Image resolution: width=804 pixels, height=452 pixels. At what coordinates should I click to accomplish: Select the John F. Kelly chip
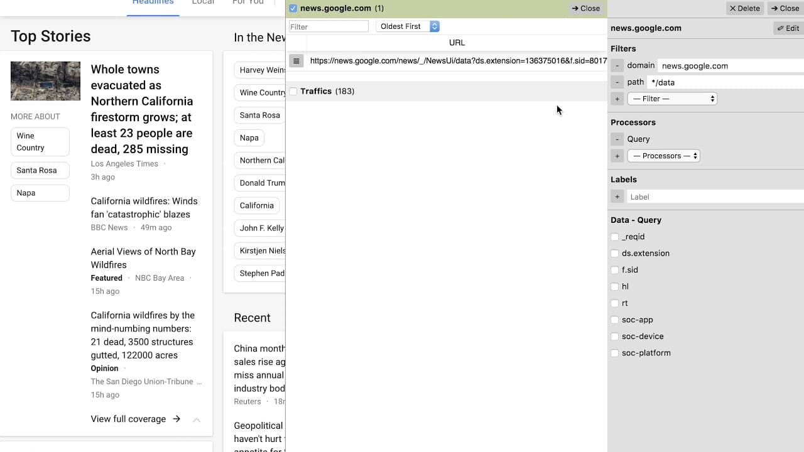(260, 228)
